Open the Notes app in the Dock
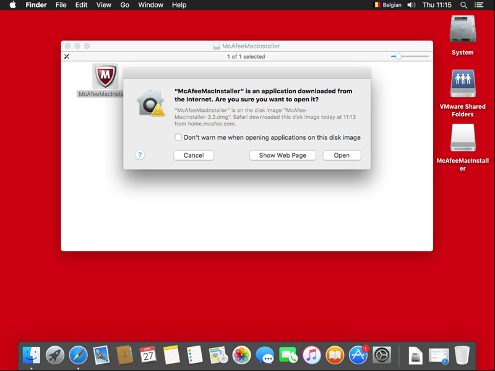This screenshot has width=495, height=371. [171, 355]
